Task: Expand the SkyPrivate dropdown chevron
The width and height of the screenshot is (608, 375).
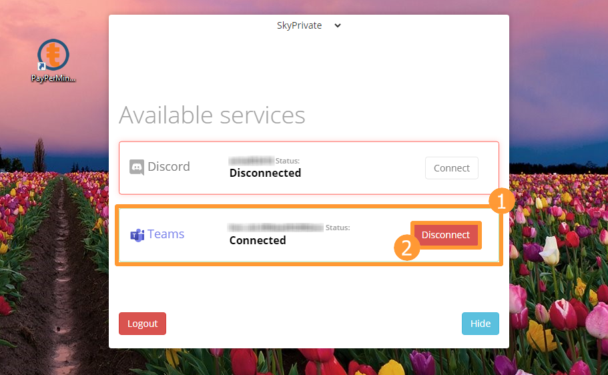Action: 337,26
